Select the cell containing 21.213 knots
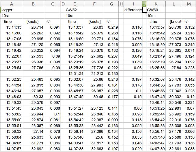Screen dimensions: 196x152 click(94, 73)
